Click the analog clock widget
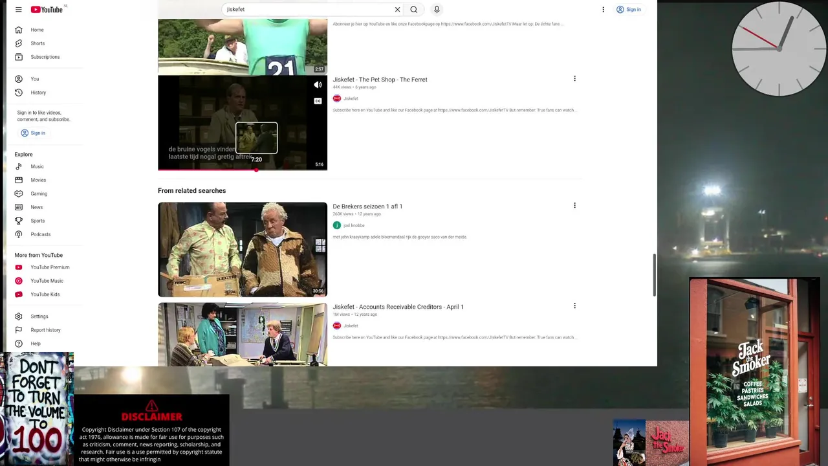Viewport: 828px width, 466px height. click(778, 49)
